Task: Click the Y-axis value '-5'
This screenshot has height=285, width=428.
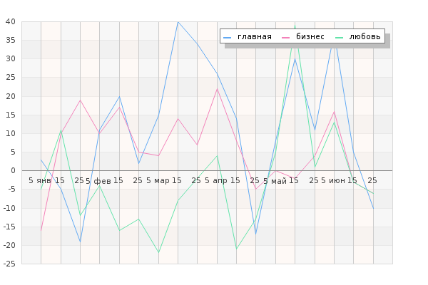Action: 11,190
